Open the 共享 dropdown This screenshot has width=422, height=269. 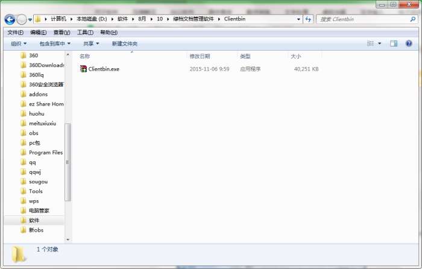coord(91,43)
